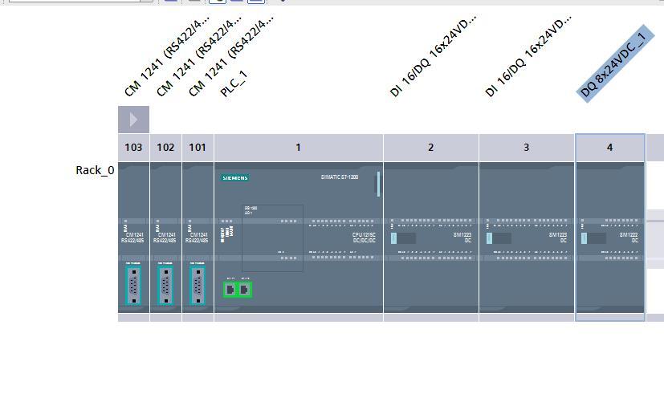Click the highlighted DQ 8x24VDC_1 label
The width and height of the screenshot is (664, 394).
pos(614,63)
